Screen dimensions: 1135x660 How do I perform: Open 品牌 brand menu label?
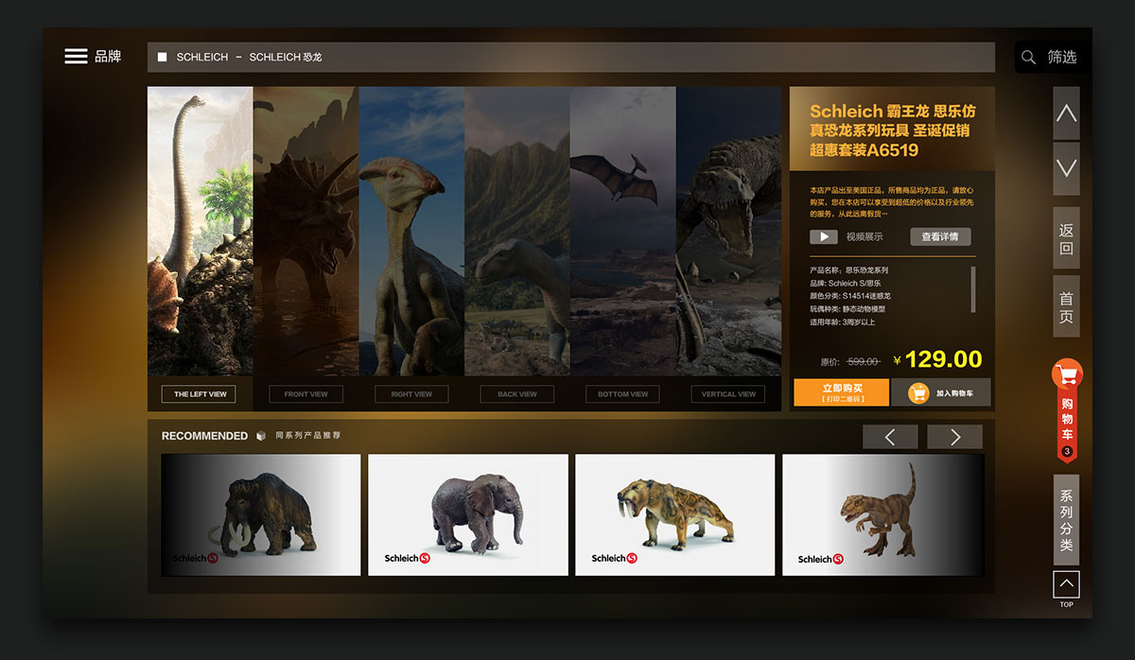tap(108, 57)
